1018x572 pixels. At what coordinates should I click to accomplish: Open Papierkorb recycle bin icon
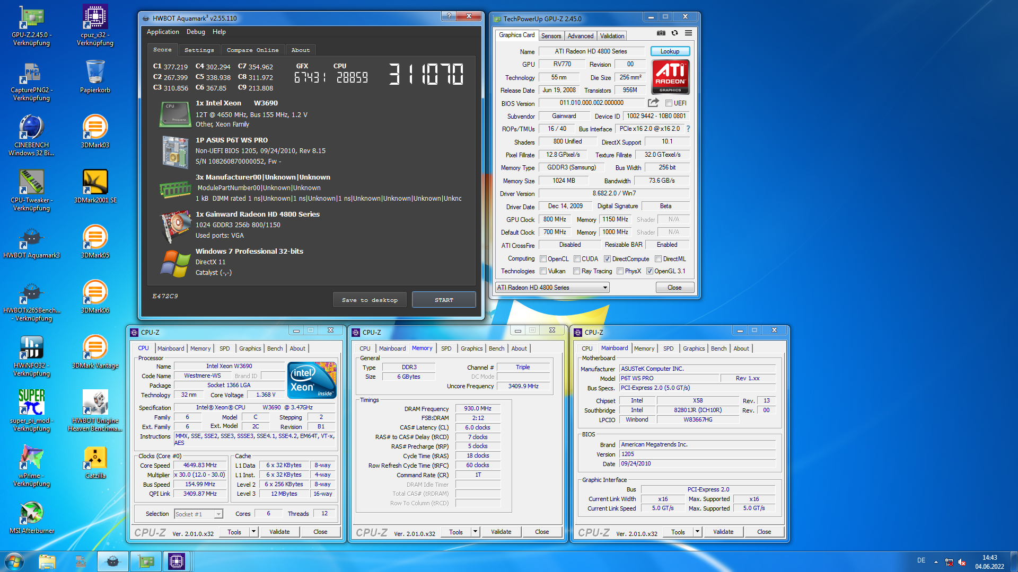click(95, 77)
